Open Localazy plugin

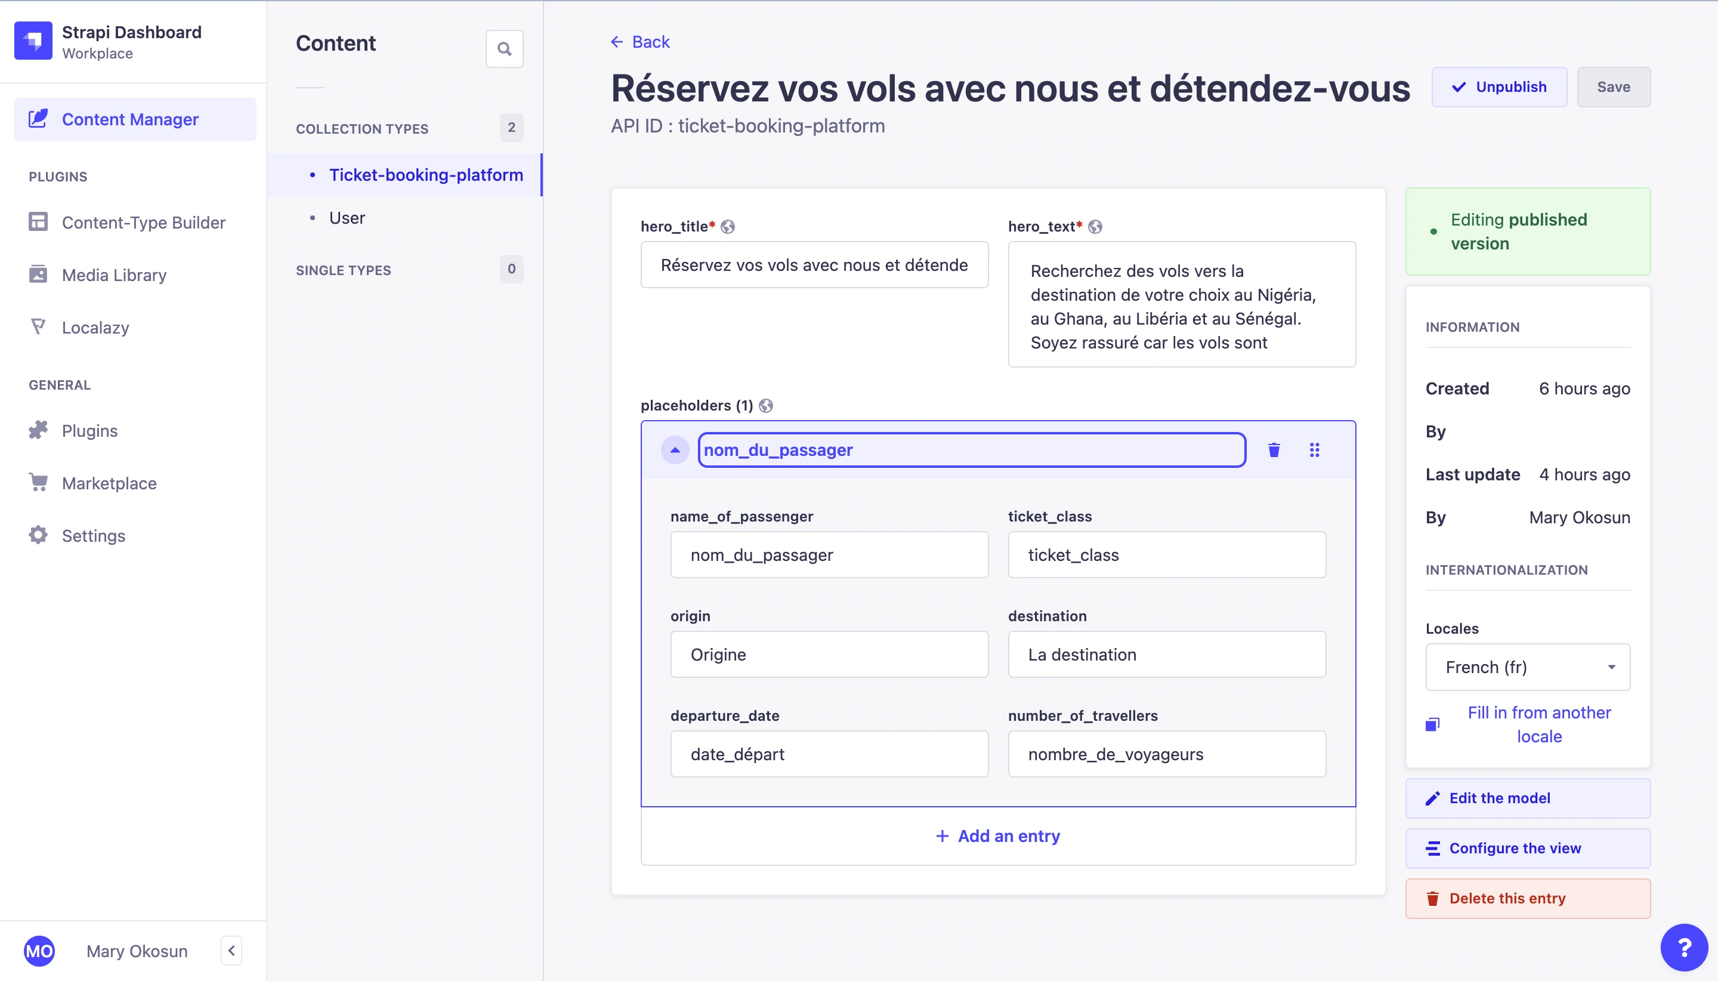point(95,328)
